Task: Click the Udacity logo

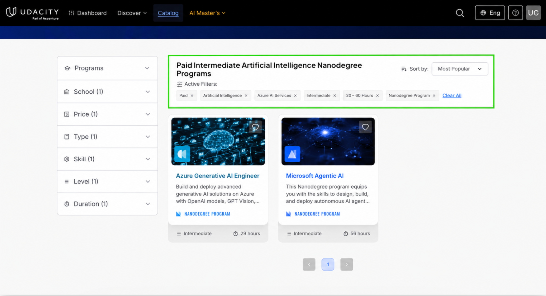Action: click(32, 13)
